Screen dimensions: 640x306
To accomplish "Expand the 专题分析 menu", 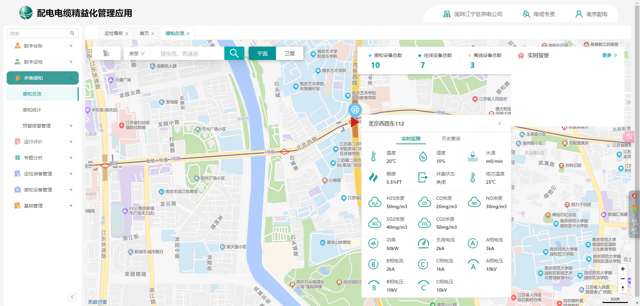I will tap(43, 158).
